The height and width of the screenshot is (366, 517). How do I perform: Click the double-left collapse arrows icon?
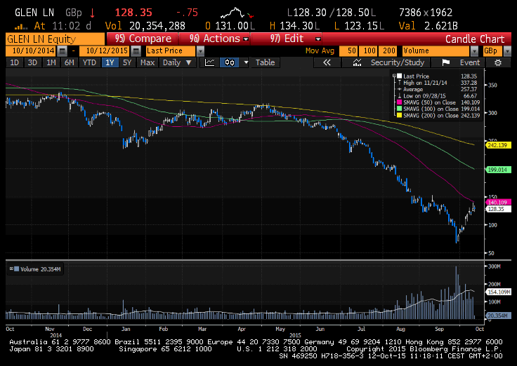click(x=327, y=62)
